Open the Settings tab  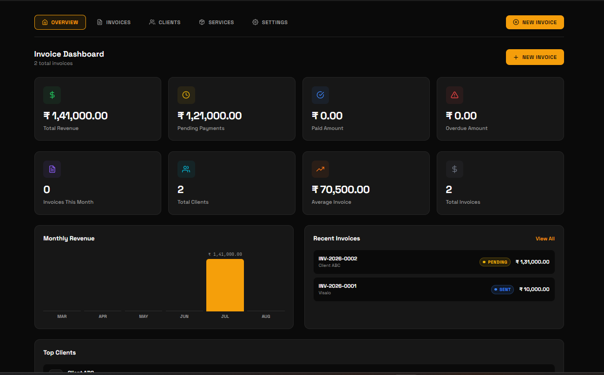(270, 22)
